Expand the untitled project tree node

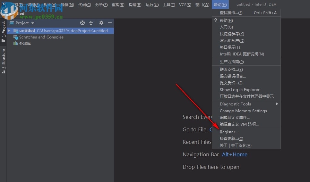[9, 30]
